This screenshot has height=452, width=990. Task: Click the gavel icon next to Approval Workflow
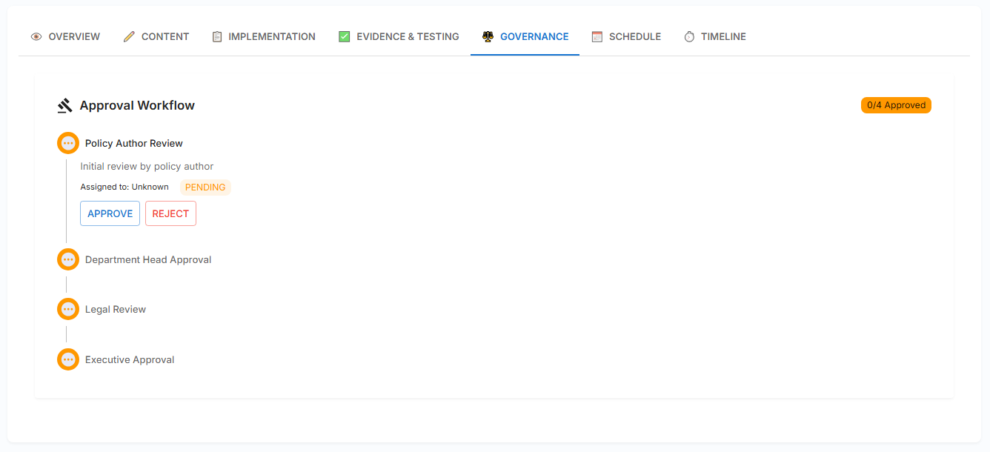65,106
